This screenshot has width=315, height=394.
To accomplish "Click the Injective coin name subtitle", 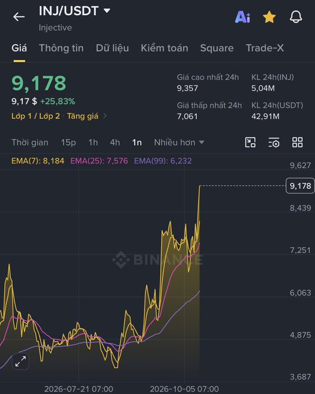I will 55,27.
